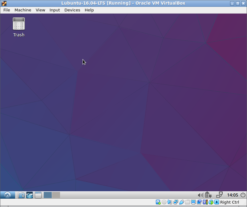Image resolution: width=247 pixels, height=207 pixels.
Task: Click the CPU virtualization V indicator
Action: 205,202
